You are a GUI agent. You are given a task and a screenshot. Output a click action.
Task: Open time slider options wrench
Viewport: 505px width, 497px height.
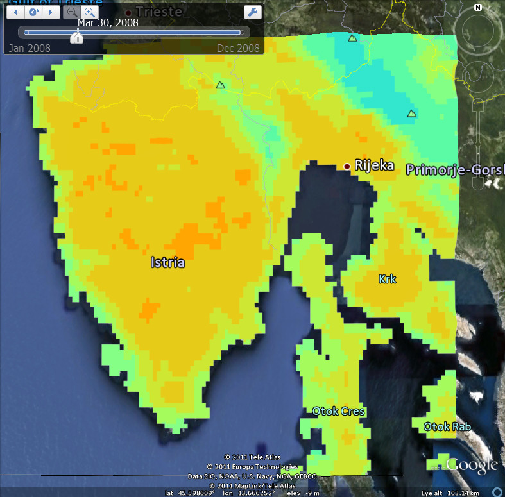pos(253,12)
